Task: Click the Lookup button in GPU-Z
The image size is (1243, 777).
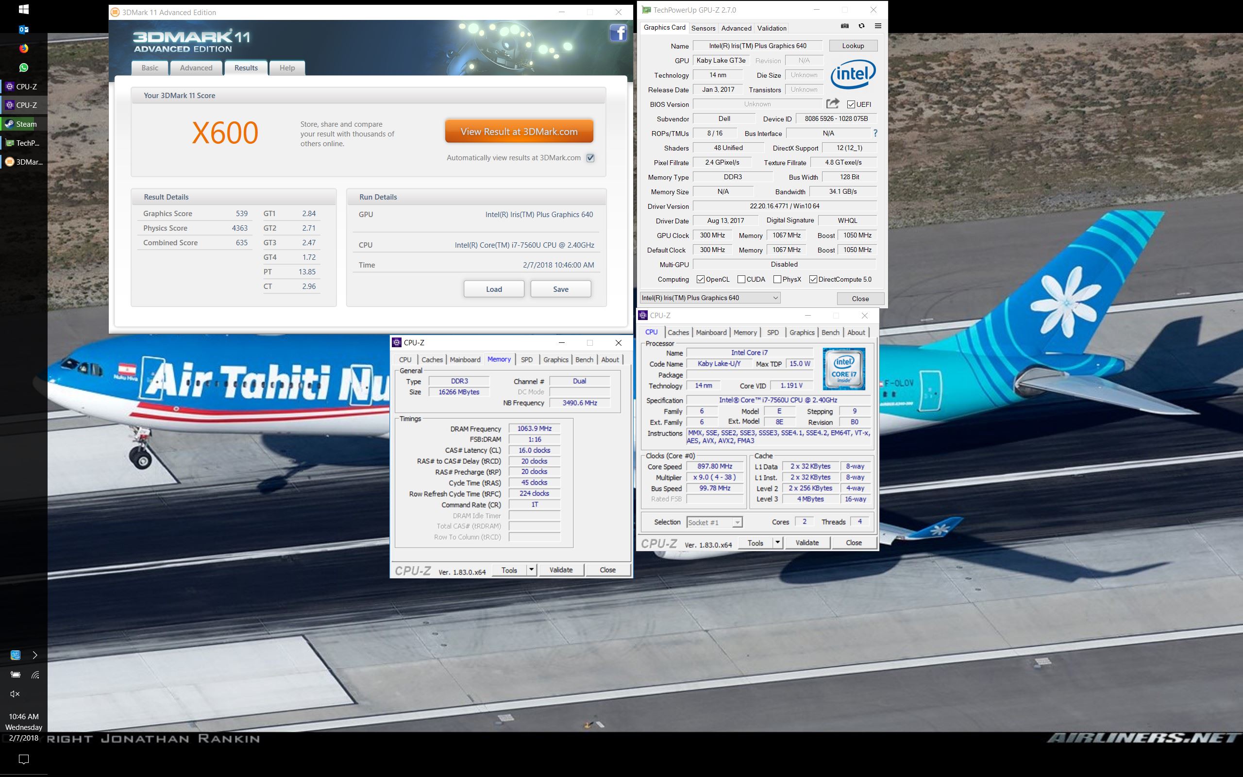Action: tap(853, 46)
